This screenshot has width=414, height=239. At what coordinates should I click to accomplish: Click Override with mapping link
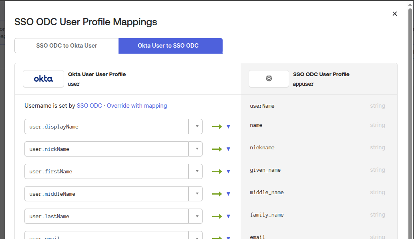[137, 106]
